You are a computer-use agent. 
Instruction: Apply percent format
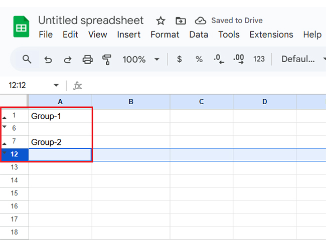(199, 59)
